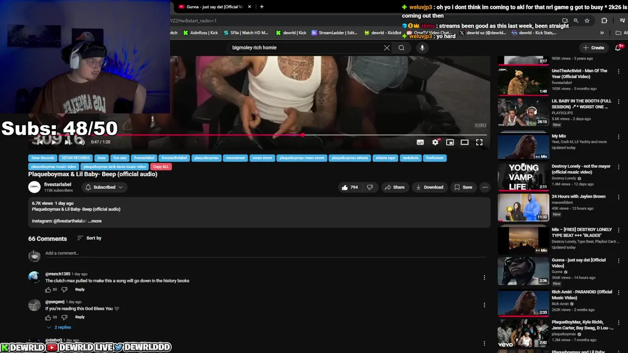Open options for 'Destroy Lonely - not the mayor'

click(x=619, y=167)
